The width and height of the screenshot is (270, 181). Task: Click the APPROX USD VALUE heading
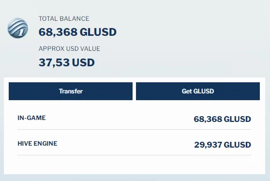(x=69, y=48)
